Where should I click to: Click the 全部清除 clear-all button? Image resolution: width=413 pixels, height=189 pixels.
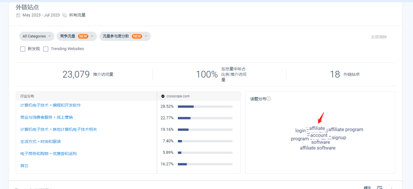(379, 37)
